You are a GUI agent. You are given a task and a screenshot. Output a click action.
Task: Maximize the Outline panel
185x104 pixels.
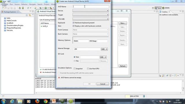(183, 12)
